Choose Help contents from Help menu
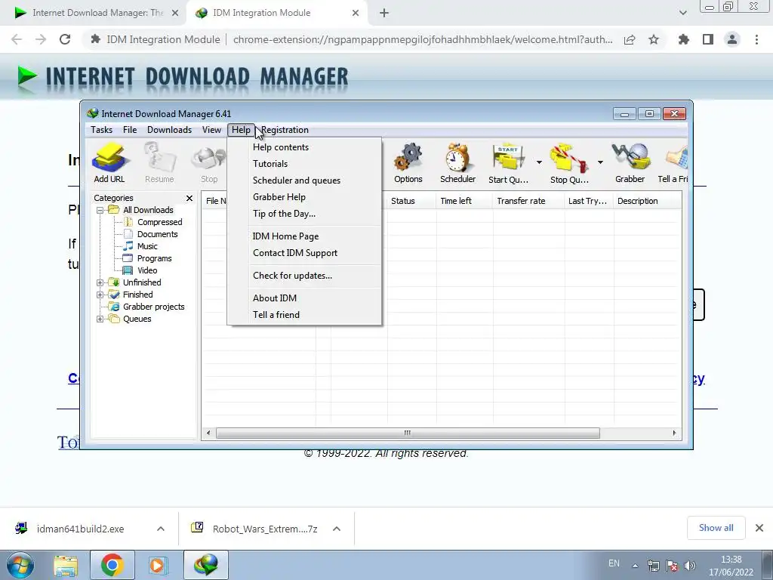 [304, 147]
